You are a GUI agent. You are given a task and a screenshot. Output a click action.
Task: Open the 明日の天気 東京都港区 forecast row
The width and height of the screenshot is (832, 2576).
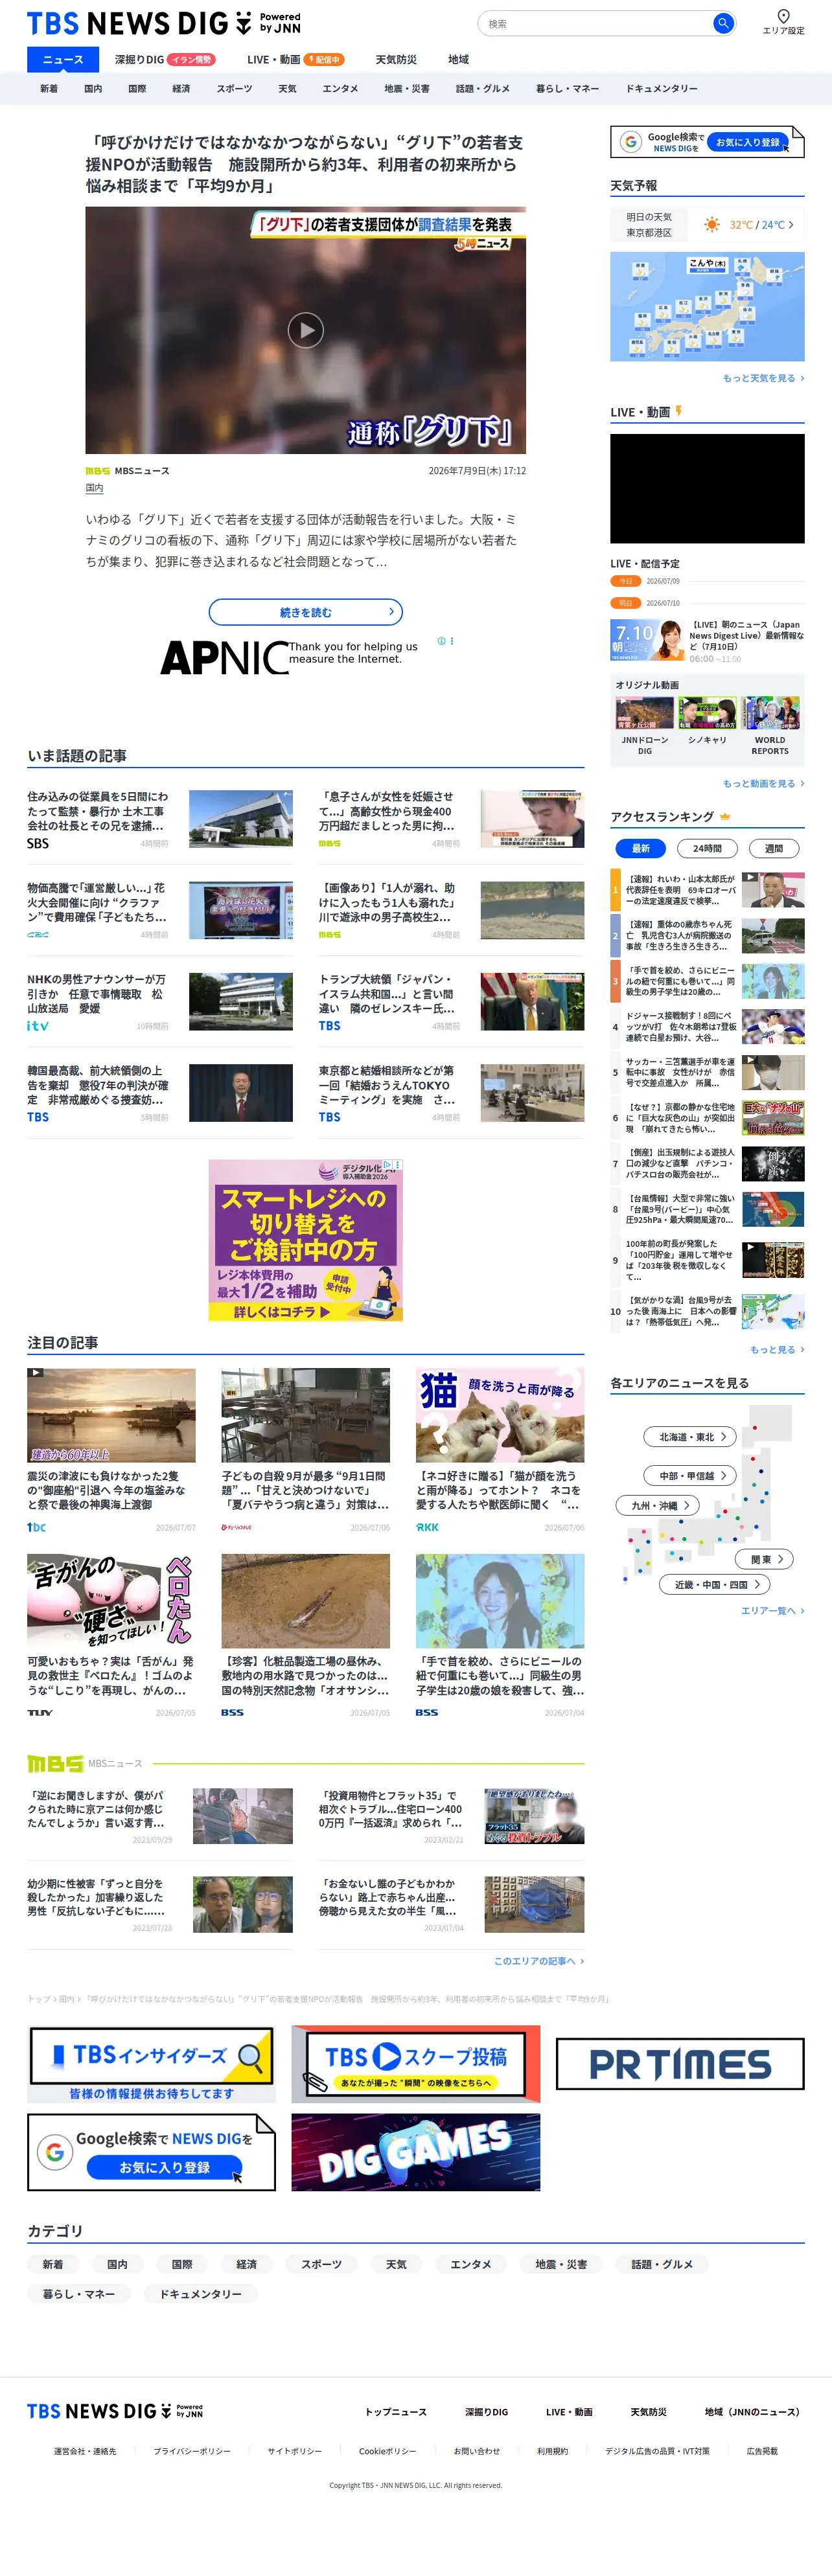coord(707,225)
